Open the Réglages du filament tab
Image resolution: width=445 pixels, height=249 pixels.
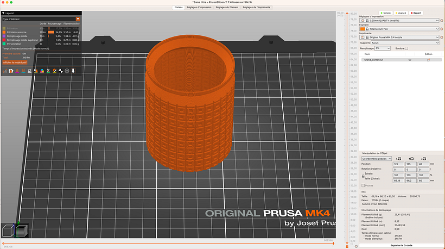click(x=226, y=7)
